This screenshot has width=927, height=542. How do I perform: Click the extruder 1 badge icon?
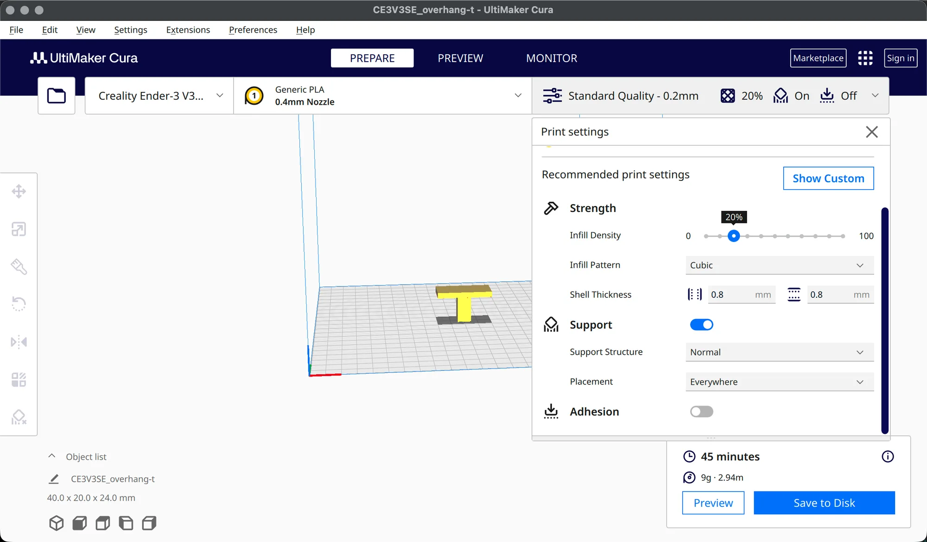point(254,96)
